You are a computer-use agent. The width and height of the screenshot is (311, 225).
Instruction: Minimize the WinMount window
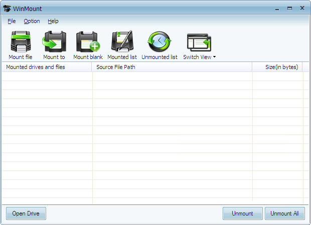(277, 8)
